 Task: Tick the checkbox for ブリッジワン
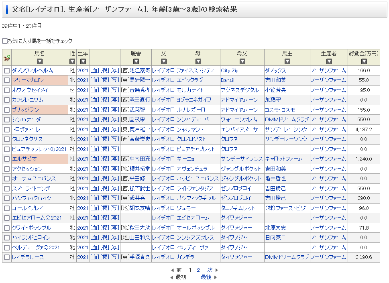tap(7, 110)
